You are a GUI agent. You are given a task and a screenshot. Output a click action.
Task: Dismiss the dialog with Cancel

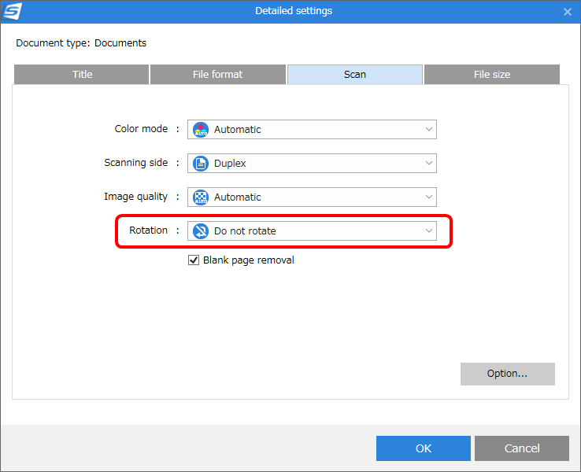tap(522, 448)
